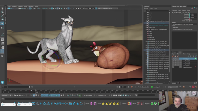Toggle the lock icon on status line
198x111 pixels.
(61, 95)
